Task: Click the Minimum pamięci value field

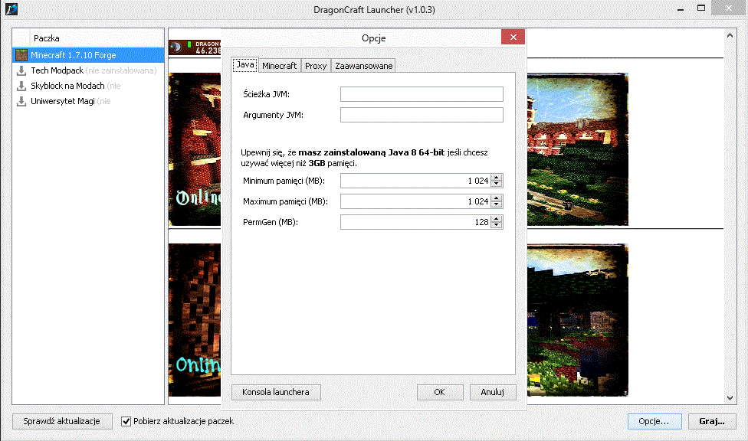Action: coord(415,181)
